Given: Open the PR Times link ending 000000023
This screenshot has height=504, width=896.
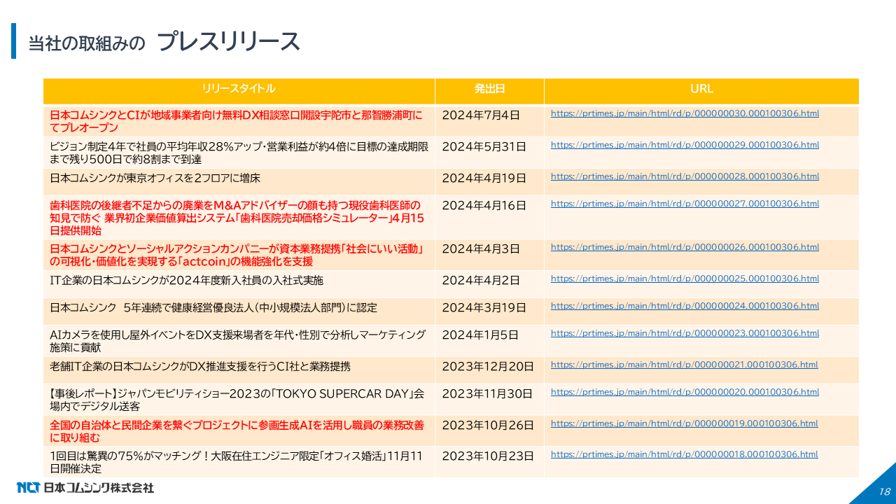Looking at the screenshot, I should [685, 333].
